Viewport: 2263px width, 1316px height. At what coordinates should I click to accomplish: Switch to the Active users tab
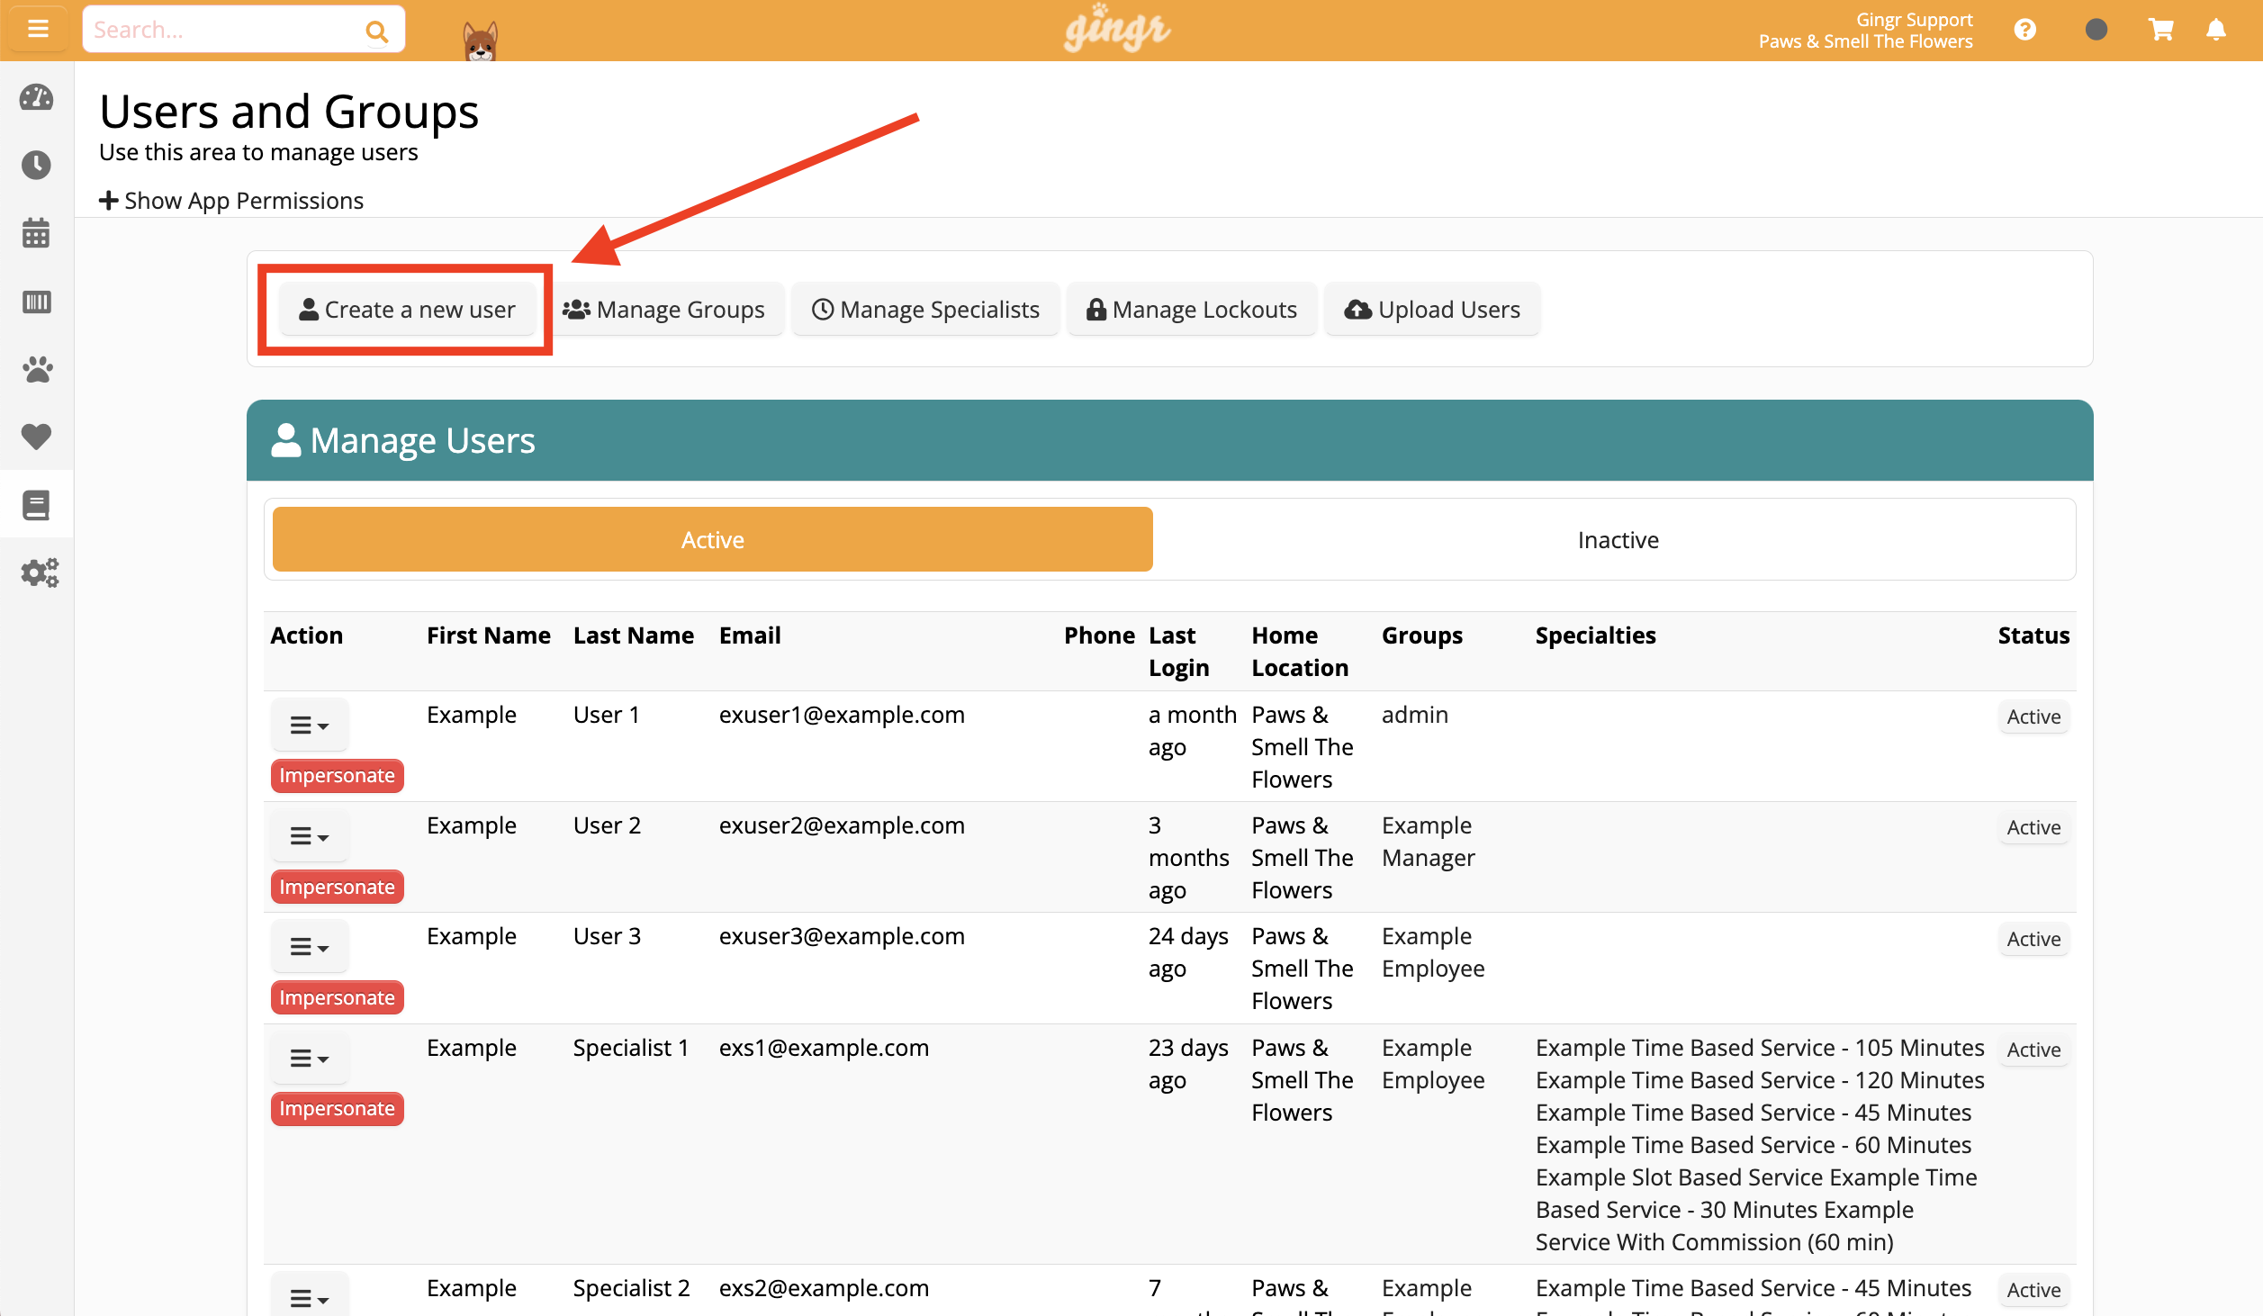712,539
